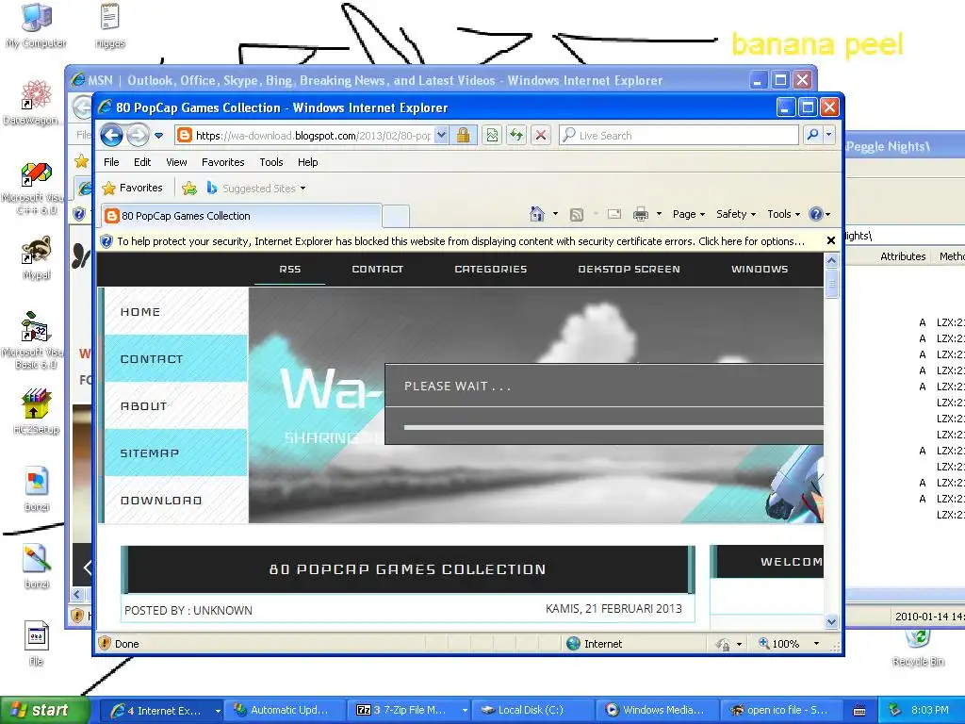This screenshot has width=965, height=724.
Task: Click the Read Mail icon
Action: coord(613,214)
